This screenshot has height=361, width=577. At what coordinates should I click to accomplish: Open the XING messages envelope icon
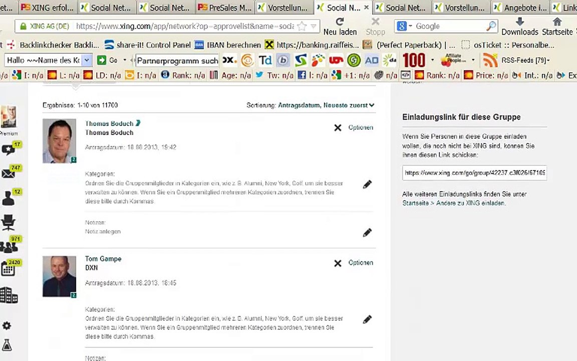[x=9, y=173]
